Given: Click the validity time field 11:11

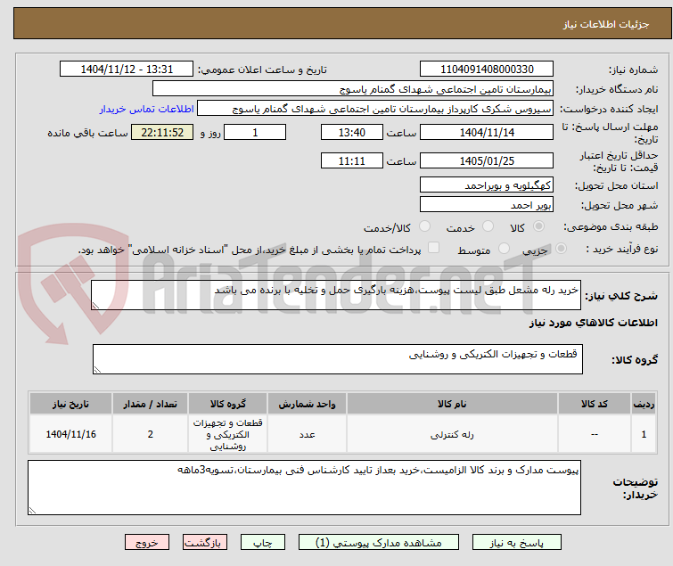Looking at the screenshot, I should pyautogui.click(x=351, y=161).
